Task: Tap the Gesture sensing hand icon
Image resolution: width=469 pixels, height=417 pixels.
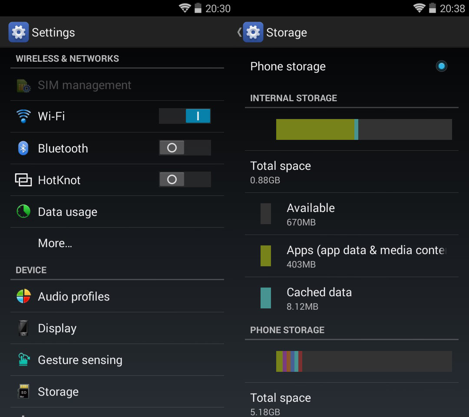Action: [23, 360]
